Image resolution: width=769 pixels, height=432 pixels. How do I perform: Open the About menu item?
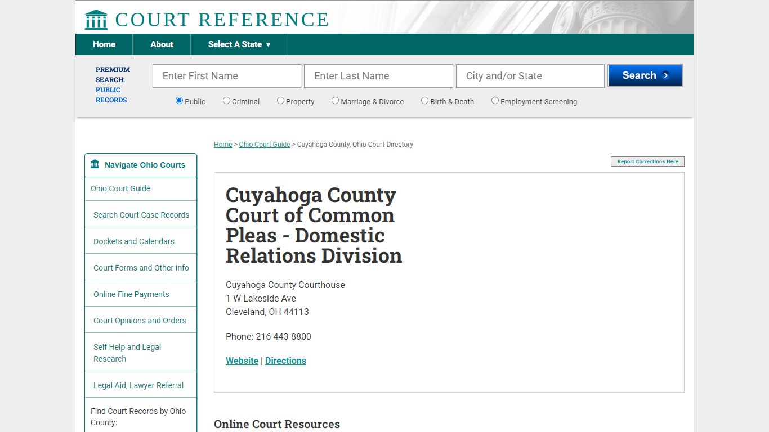(x=162, y=44)
